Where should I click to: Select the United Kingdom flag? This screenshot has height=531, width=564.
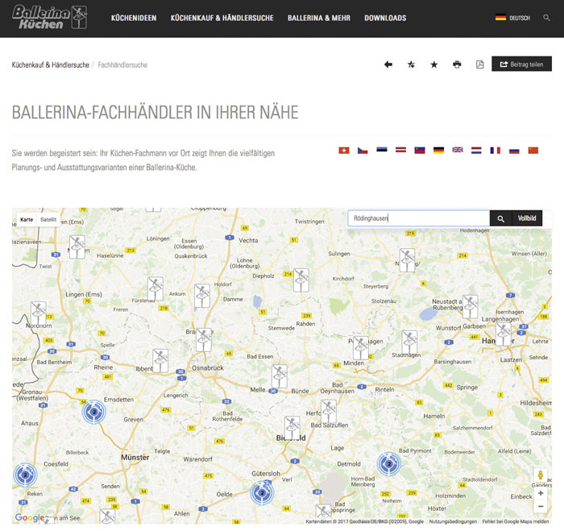pyautogui.click(x=458, y=150)
